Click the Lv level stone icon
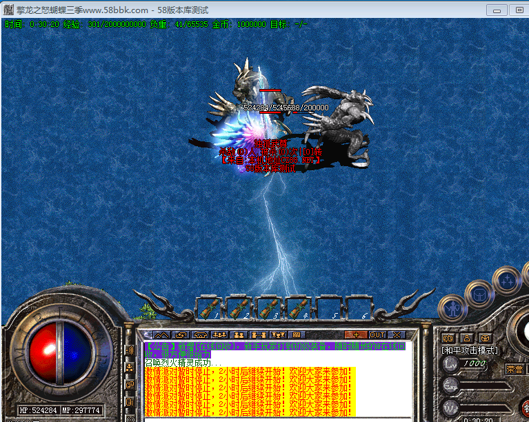The height and width of the screenshot is (422, 529). tap(450, 363)
